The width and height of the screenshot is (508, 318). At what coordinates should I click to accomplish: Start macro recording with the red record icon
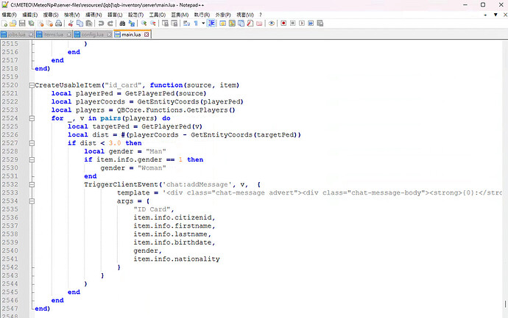click(x=283, y=24)
